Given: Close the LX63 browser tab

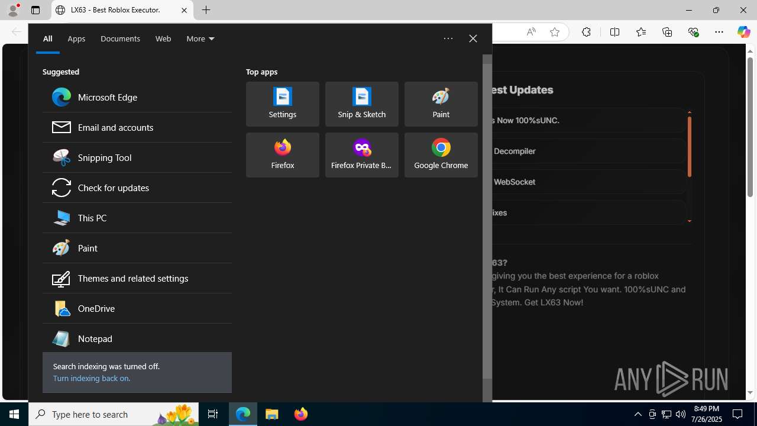Looking at the screenshot, I should (184, 10).
